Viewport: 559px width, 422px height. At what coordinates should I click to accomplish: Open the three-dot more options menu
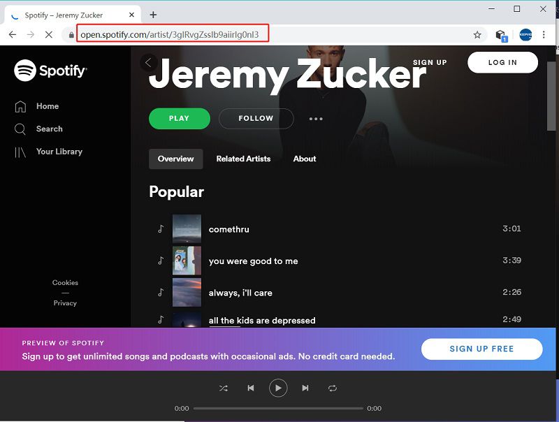click(x=316, y=119)
